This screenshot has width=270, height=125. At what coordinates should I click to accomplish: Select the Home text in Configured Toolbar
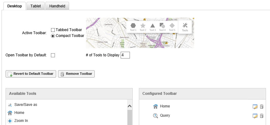pyautogui.click(x=165, y=106)
